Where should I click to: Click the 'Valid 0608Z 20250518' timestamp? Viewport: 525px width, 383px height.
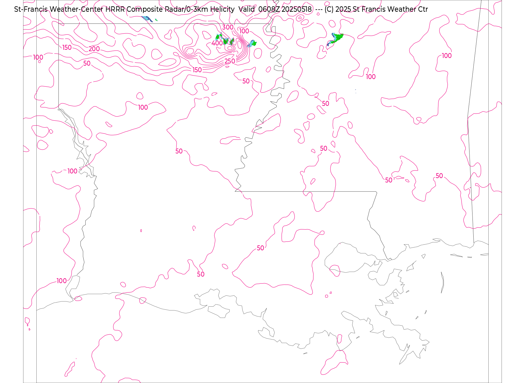point(275,9)
